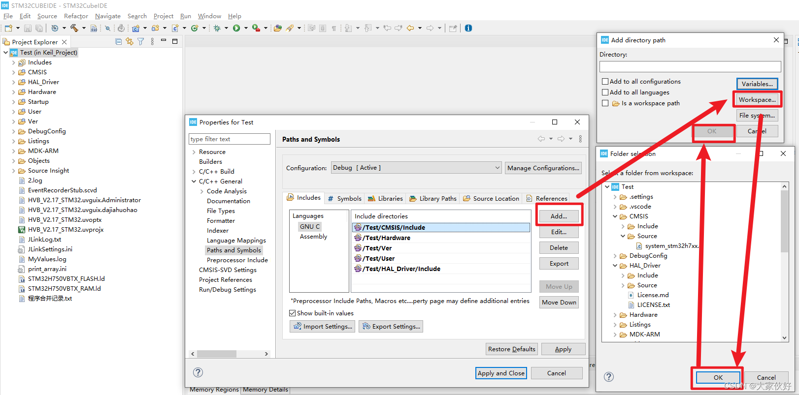Click the Save All toolbar icon
The image size is (799, 395).
(38, 28)
